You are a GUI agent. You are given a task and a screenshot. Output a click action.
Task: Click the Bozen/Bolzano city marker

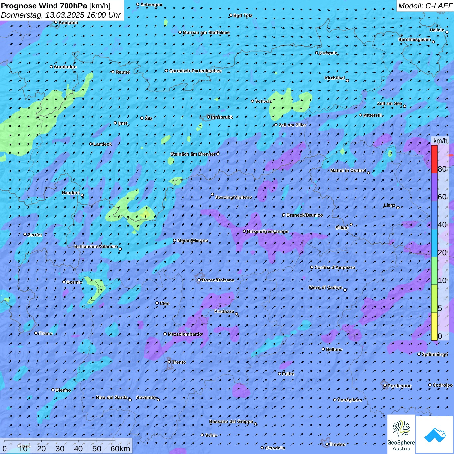(199, 280)
